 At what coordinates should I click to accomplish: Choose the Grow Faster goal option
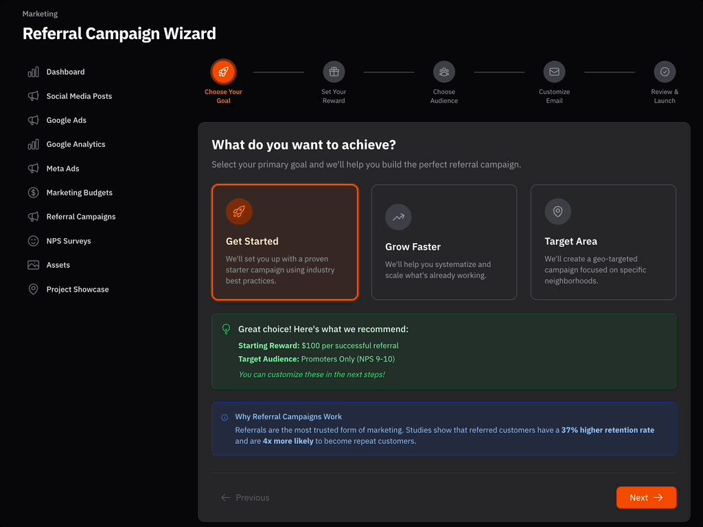[444, 242]
